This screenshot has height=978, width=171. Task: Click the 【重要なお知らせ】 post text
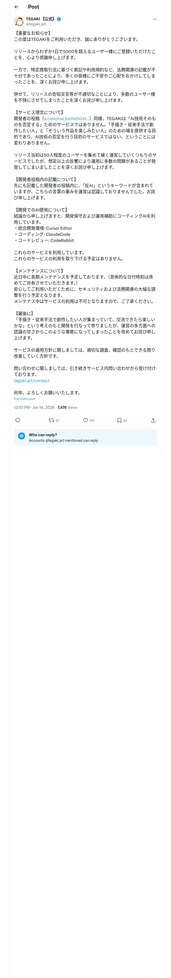tap(33, 33)
